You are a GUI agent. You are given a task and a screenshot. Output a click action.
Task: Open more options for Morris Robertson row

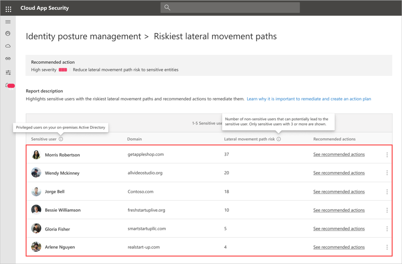point(387,155)
